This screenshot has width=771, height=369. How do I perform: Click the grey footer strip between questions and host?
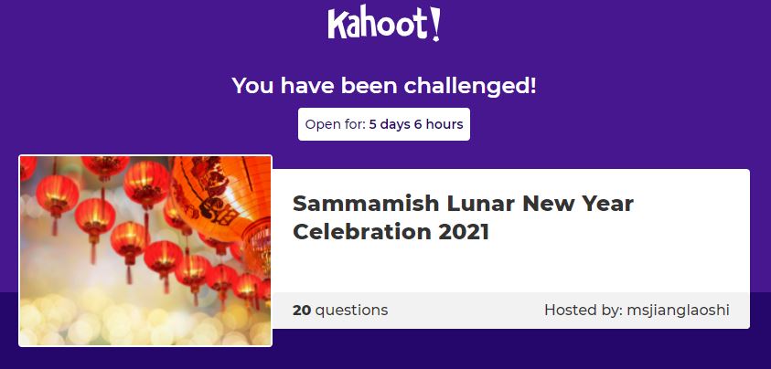click(x=465, y=311)
